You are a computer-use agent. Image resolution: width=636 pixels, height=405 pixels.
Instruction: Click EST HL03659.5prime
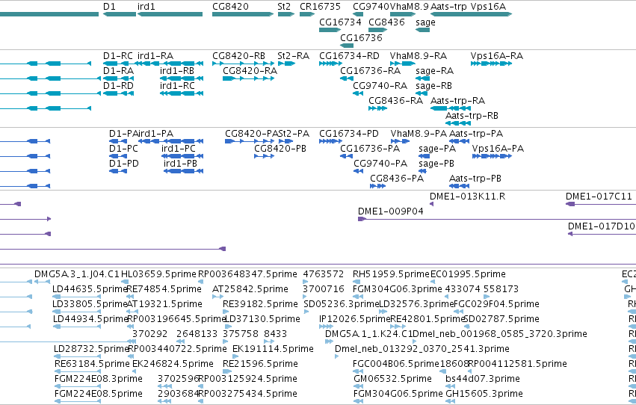pos(158,274)
